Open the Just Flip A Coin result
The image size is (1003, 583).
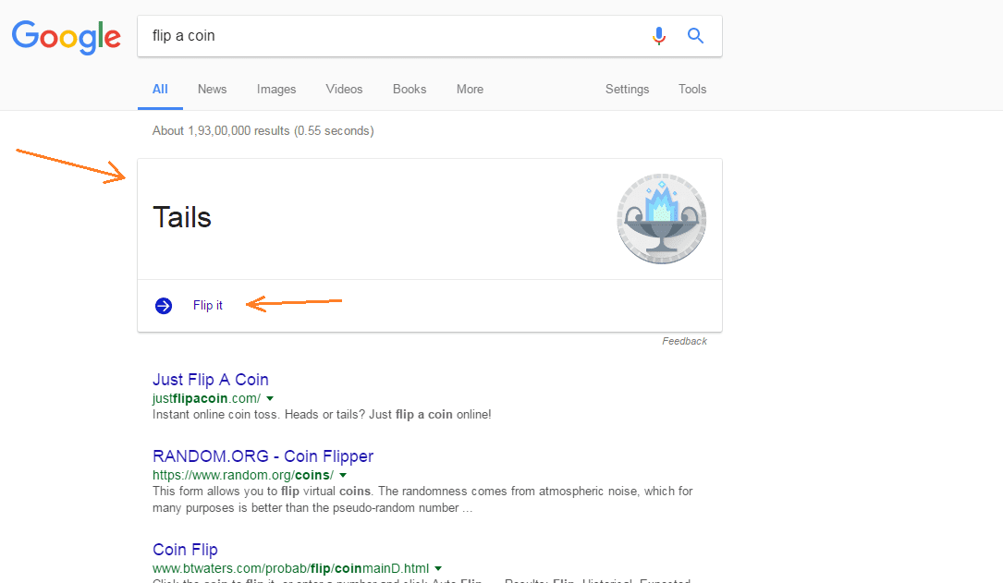(x=211, y=380)
